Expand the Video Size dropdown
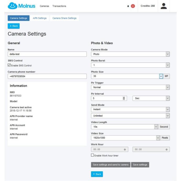The image size is (181, 181). pyautogui.click(x=158, y=138)
